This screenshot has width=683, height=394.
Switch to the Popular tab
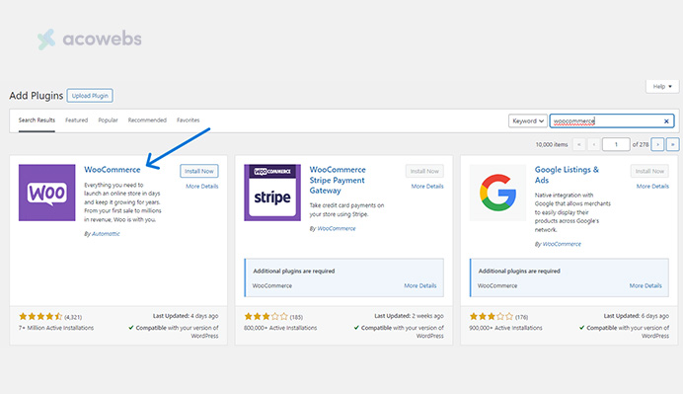tap(108, 120)
